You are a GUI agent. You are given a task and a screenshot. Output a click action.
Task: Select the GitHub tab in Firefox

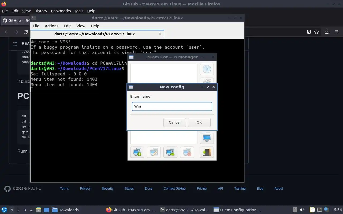tap(16, 21)
